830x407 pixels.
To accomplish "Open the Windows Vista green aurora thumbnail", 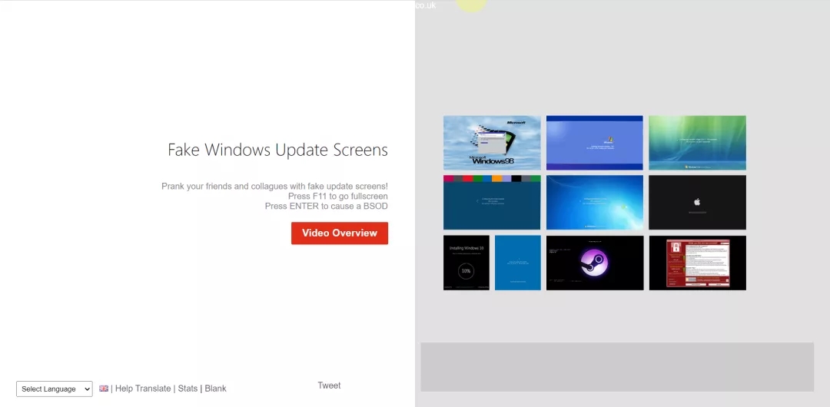I will pos(697,143).
